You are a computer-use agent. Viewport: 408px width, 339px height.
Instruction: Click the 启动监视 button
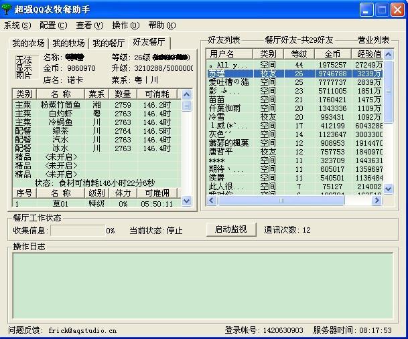231,229
